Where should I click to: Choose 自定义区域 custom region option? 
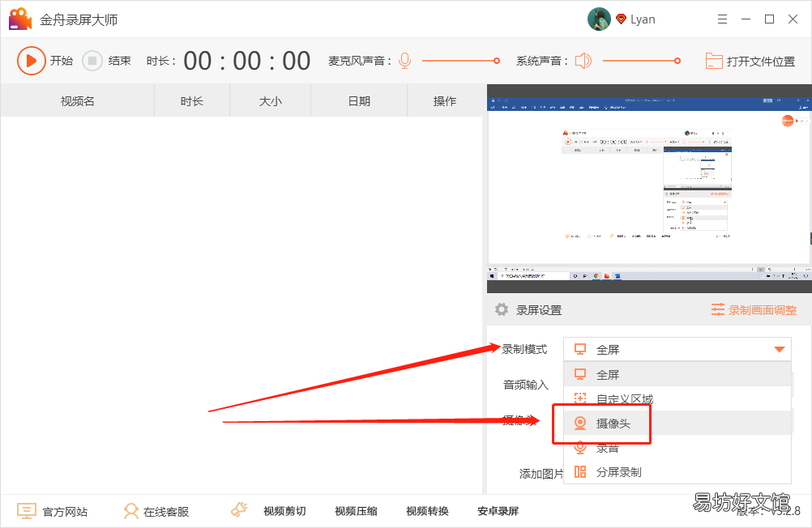[624, 399]
